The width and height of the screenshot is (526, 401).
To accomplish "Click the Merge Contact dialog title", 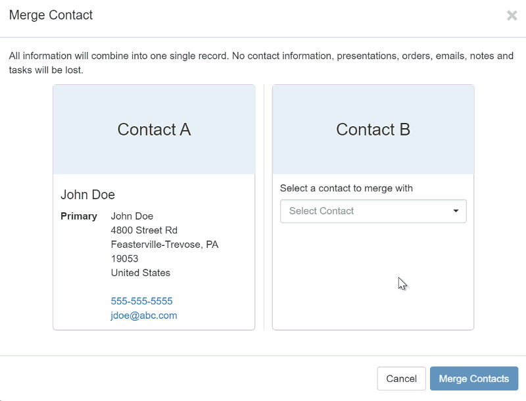I will click(x=51, y=15).
